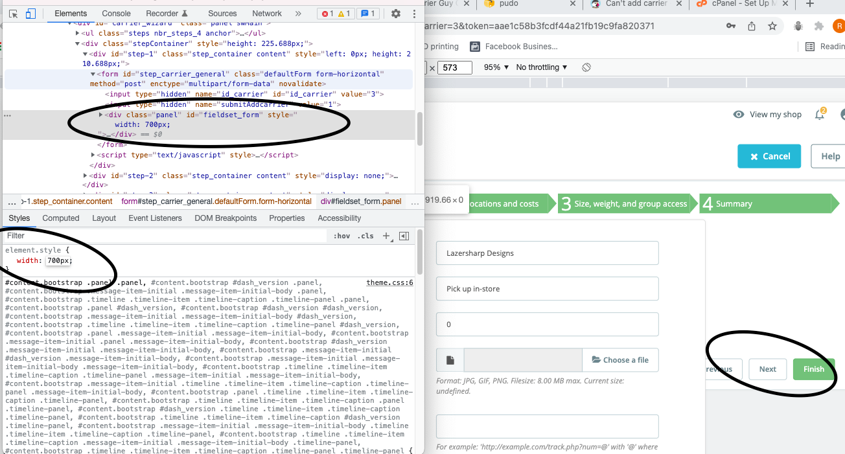Viewport: 845px width, 454px height.
Task: Open DevTools settings gear
Action: (396, 14)
